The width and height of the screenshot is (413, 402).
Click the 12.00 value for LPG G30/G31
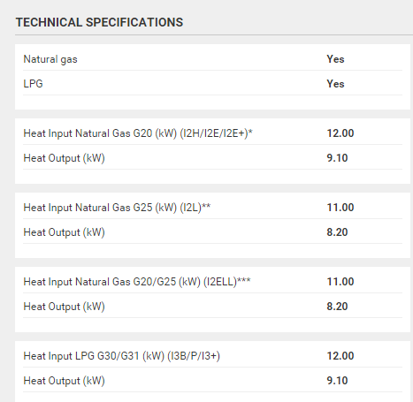[340, 356]
